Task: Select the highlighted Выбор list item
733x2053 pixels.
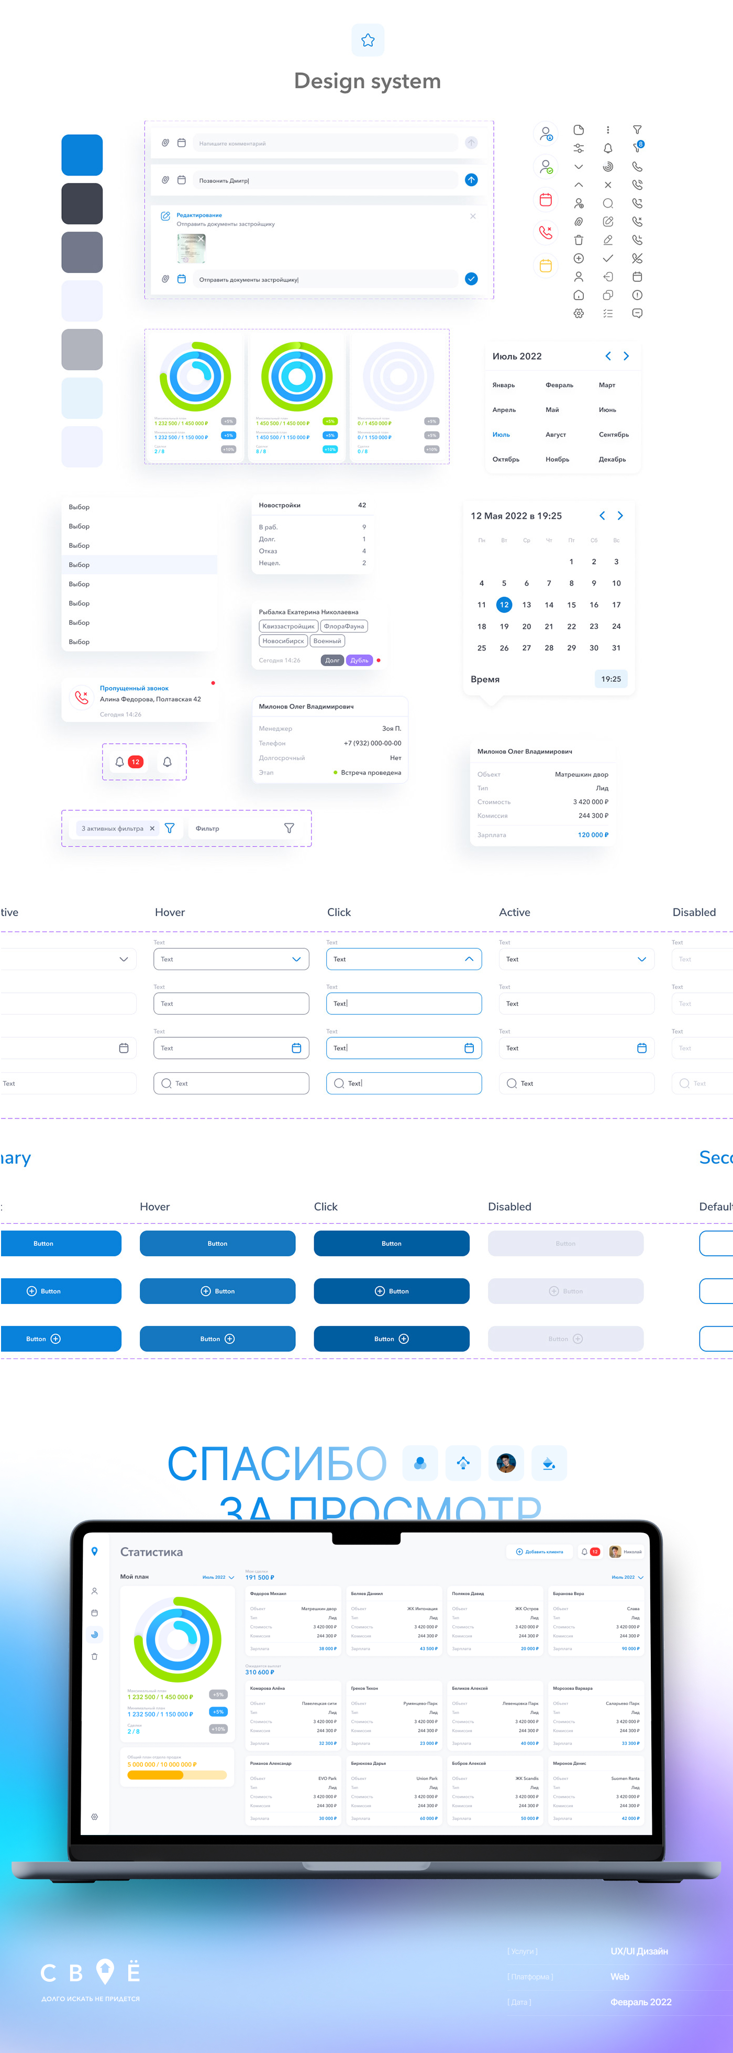Action: pyautogui.click(x=139, y=564)
